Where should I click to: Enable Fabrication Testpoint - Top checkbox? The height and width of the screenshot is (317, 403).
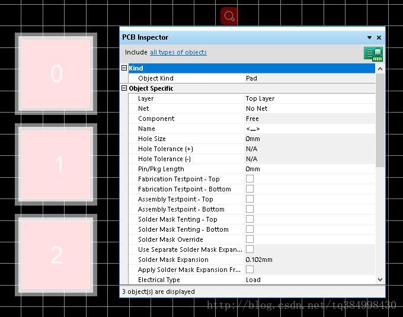[x=250, y=179]
